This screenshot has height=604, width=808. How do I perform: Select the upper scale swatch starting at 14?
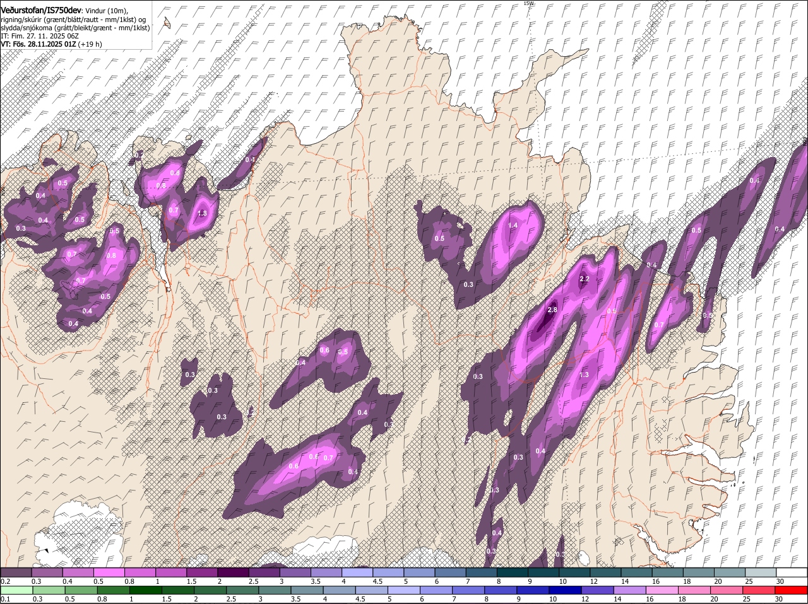636,572
